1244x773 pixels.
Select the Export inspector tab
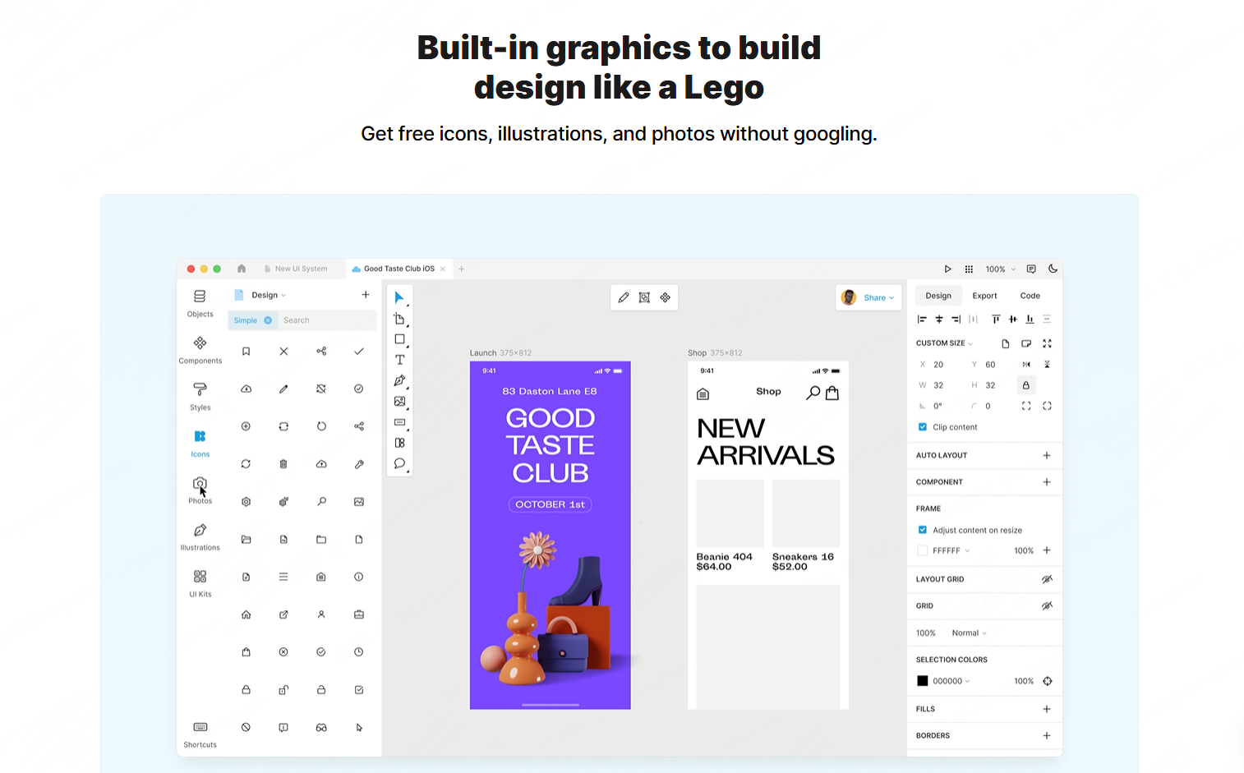(x=984, y=296)
